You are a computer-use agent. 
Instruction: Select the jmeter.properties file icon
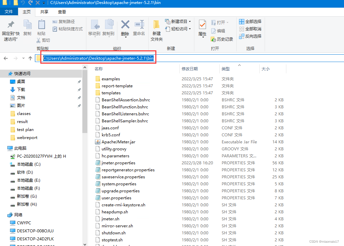[x=98, y=163]
